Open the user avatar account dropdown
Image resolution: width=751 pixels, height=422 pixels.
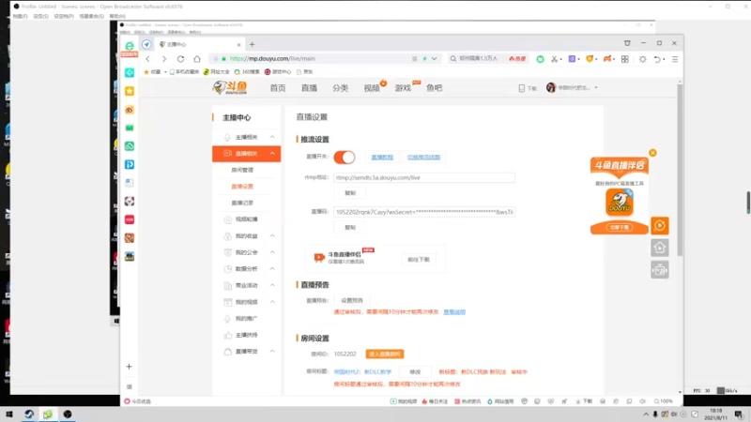click(x=572, y=87)
